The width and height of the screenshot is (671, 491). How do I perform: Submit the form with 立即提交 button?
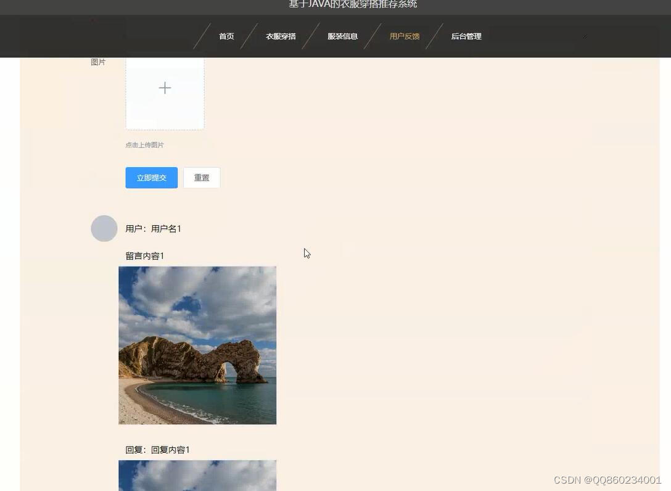152,178
